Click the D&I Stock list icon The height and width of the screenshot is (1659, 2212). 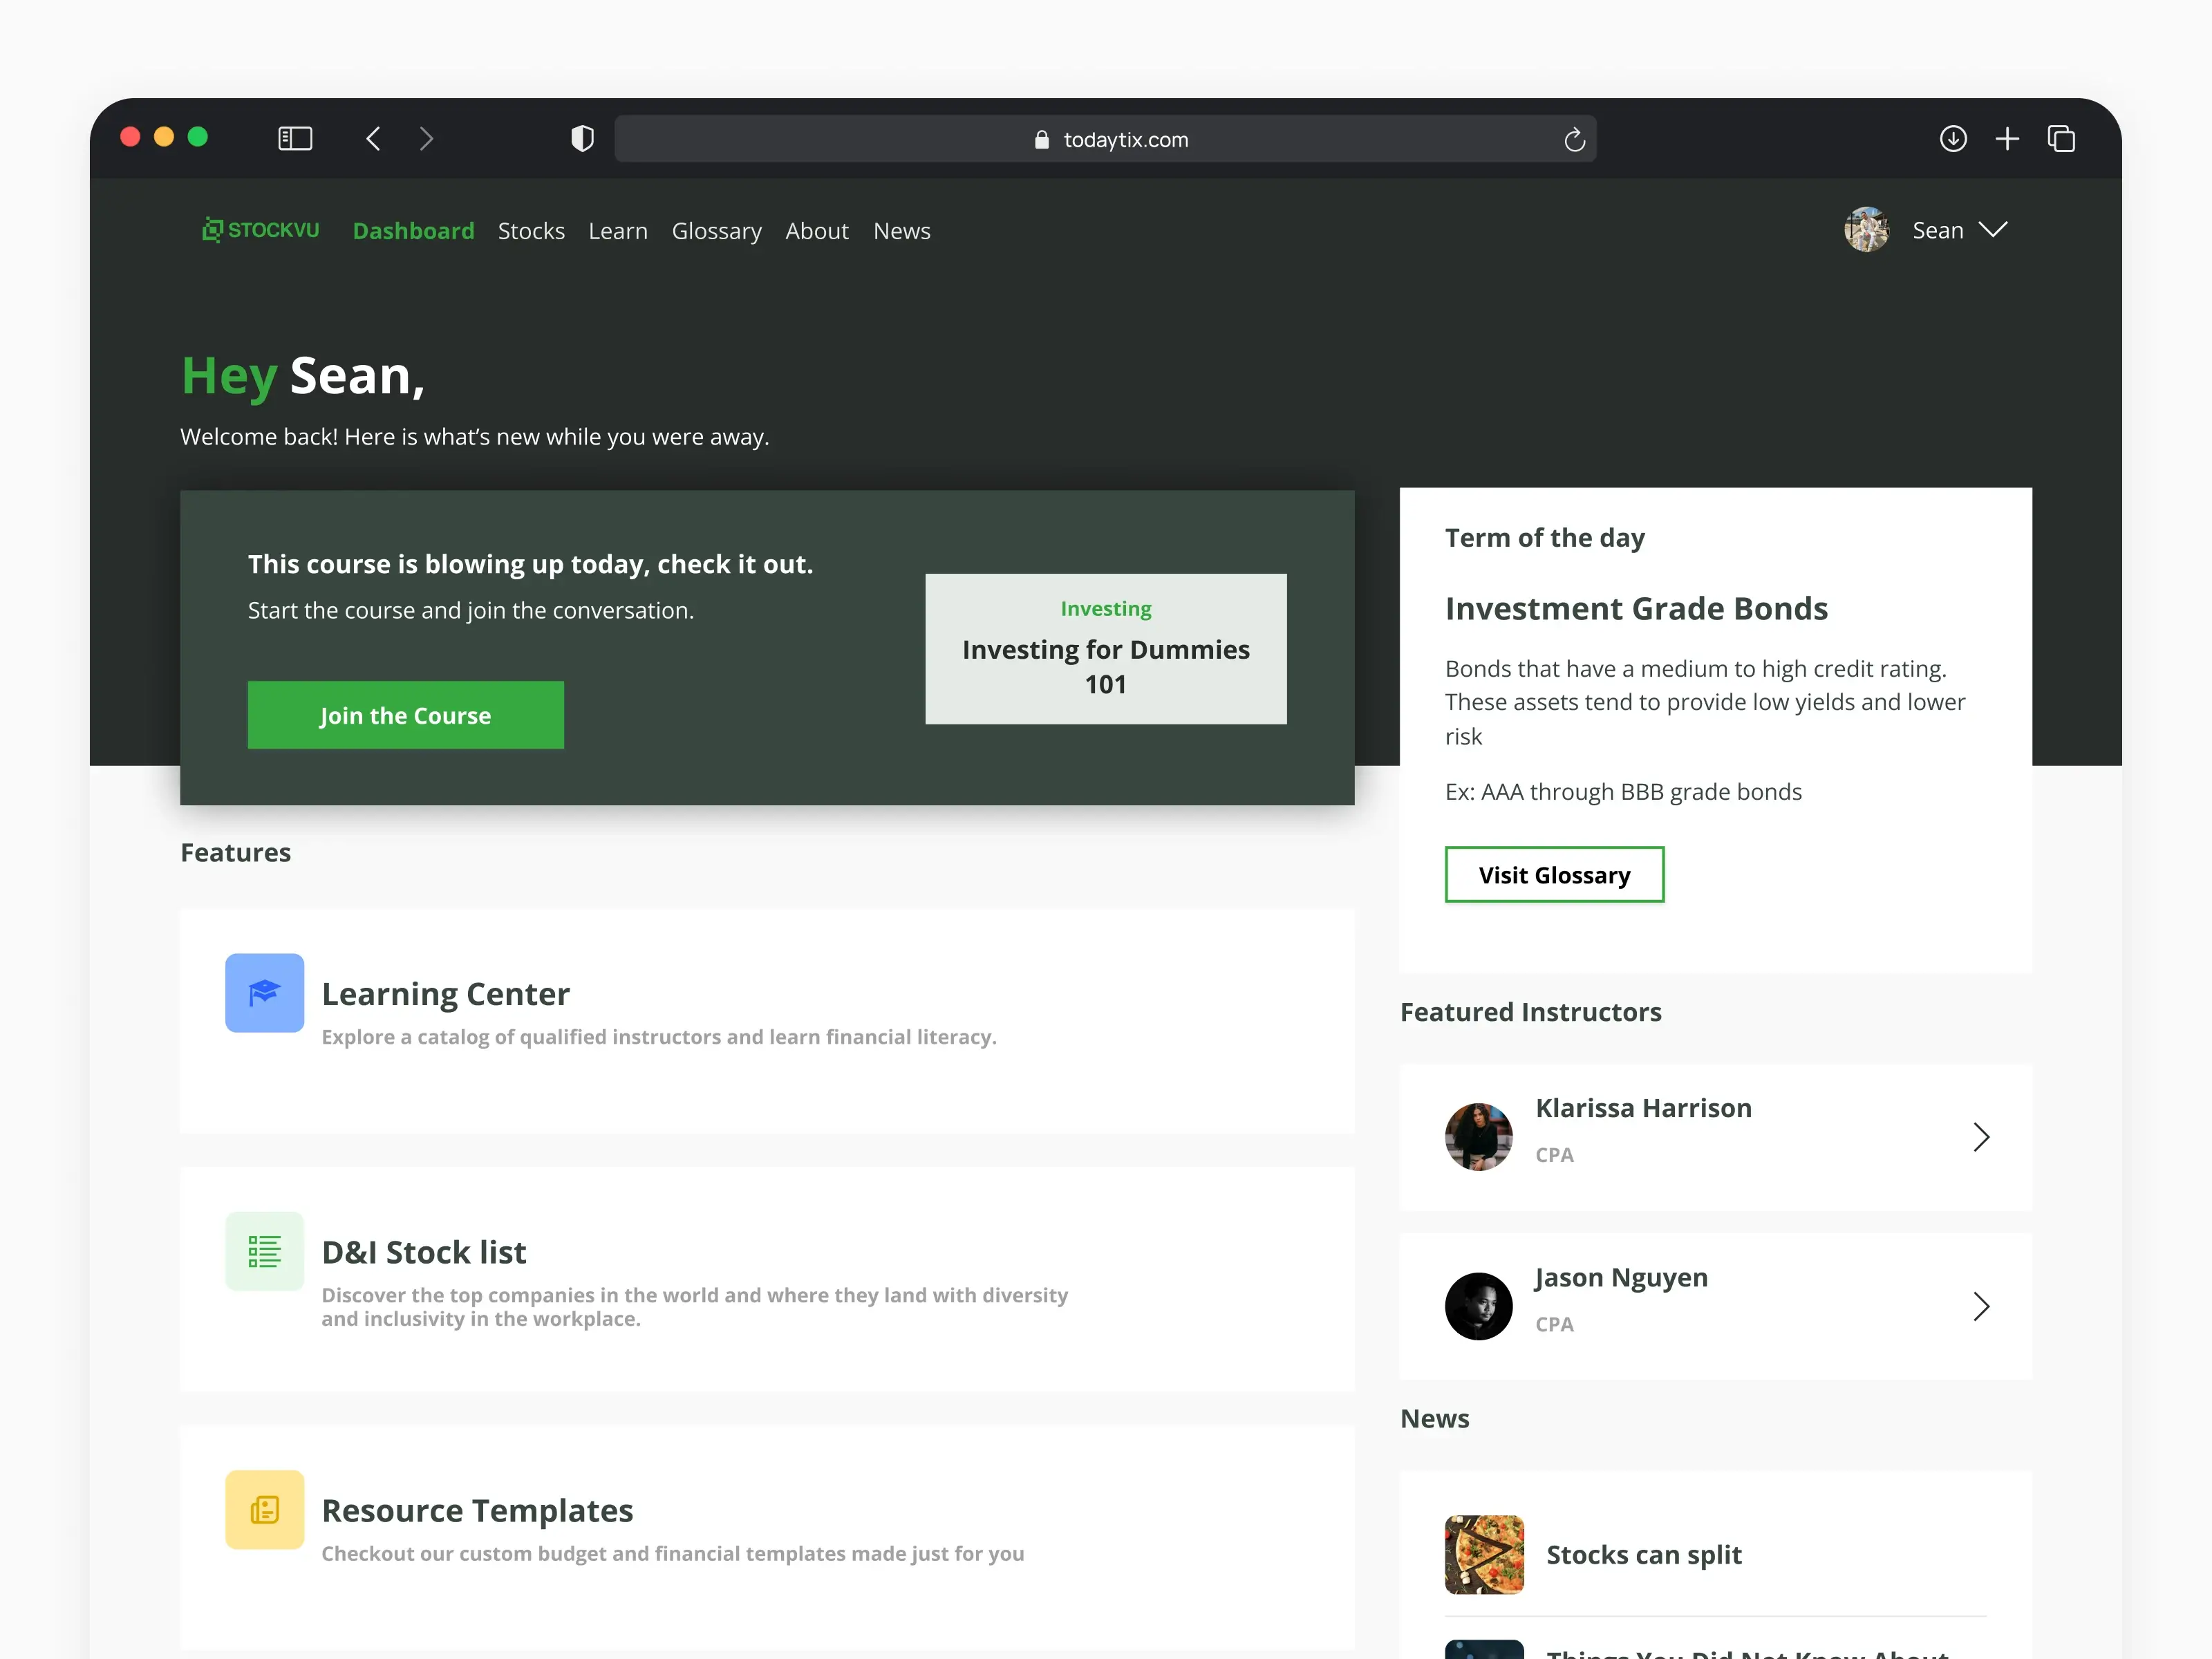tap(264, 1251)
